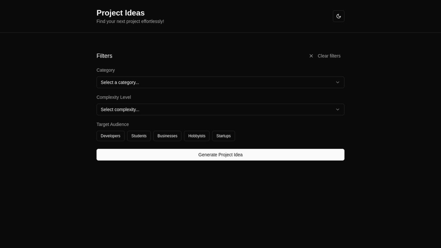441x248 pixels.
Task: Click the Complexity Level label
Action: [114, 97]
